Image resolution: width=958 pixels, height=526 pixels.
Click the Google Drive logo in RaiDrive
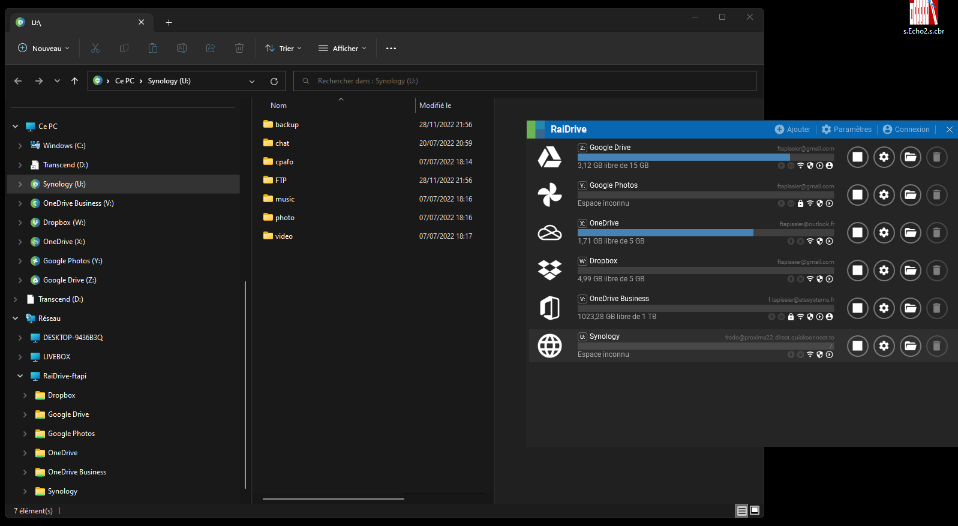click(549, 157)
